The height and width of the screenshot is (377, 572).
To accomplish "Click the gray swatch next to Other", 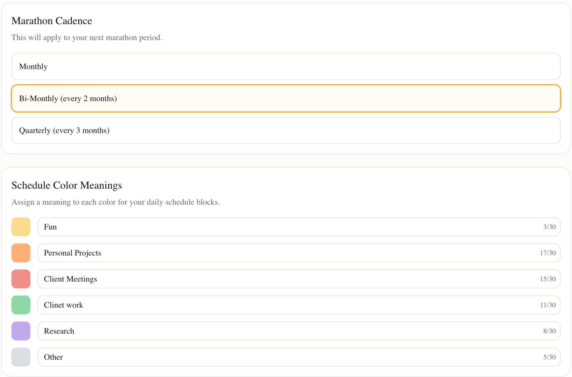I will click(21, 357).
